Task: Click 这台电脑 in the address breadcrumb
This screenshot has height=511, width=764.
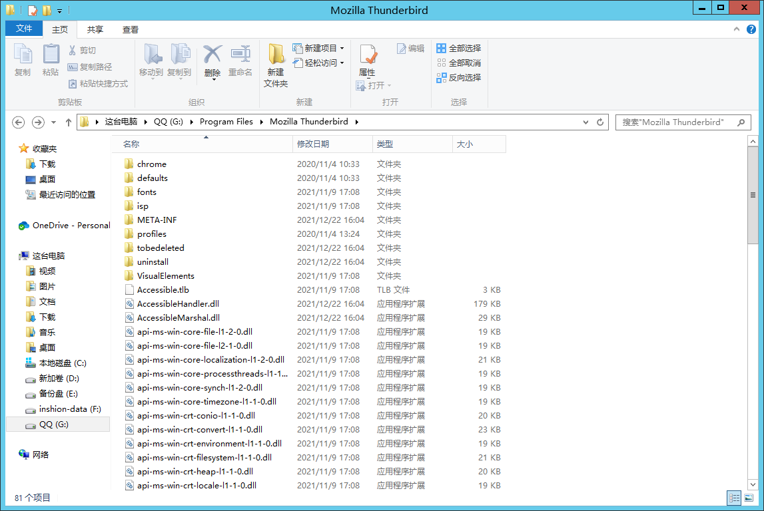Action: pos(121,122)
